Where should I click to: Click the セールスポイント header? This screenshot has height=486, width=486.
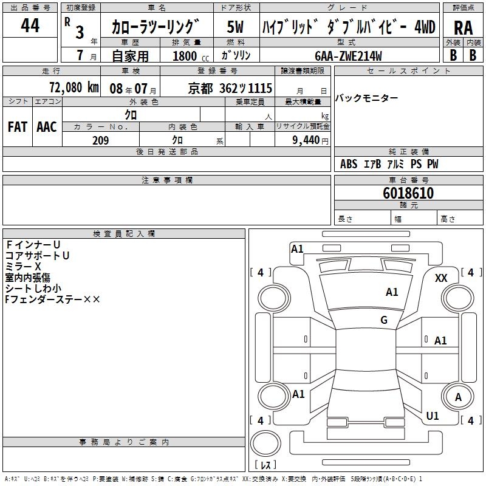pos(408,71)
